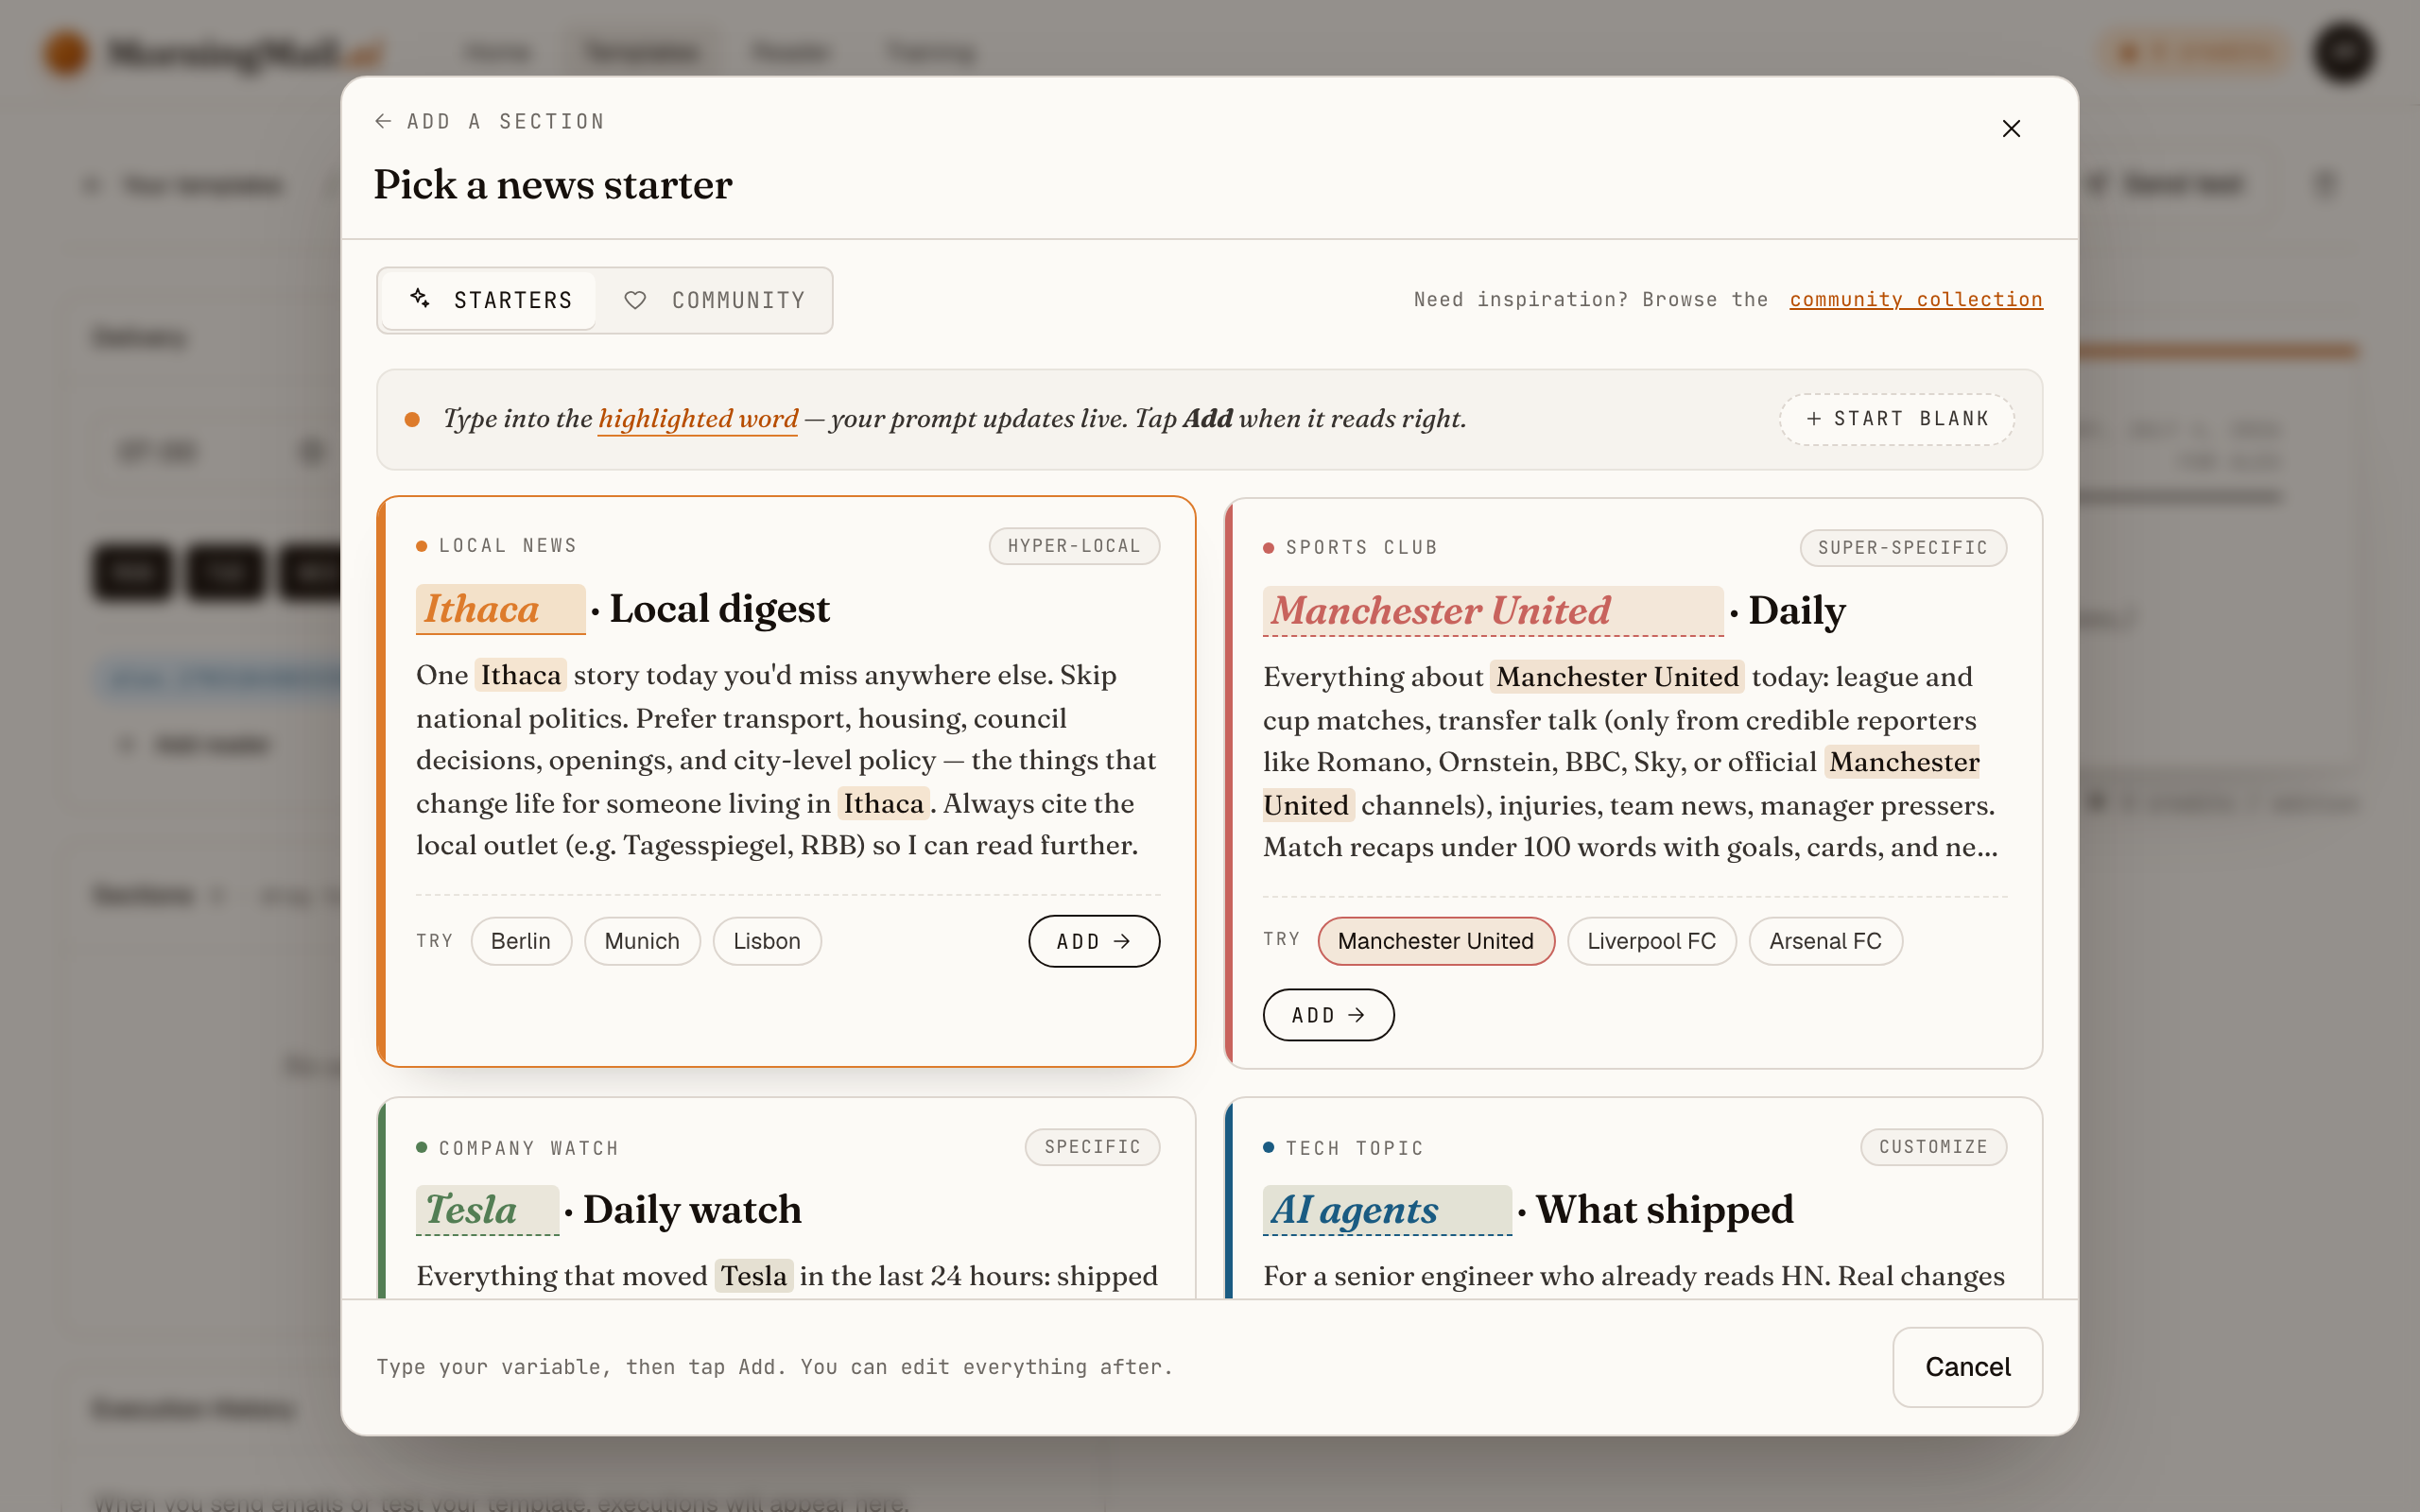
Task: Click the 'Type your variable, then tap Add' footer note
Action: click(774, 1367)
